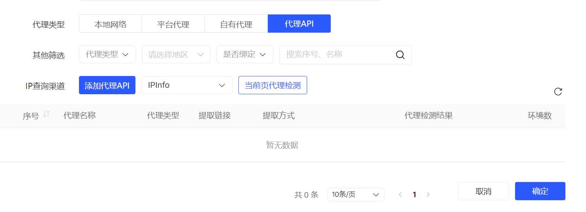
Task: Click the 提取方式 column header
Action: [x=279, y=115]
